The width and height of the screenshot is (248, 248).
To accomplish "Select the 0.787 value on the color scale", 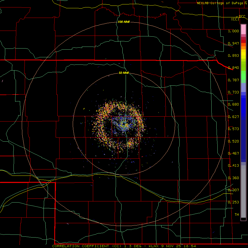I will 233,80.
